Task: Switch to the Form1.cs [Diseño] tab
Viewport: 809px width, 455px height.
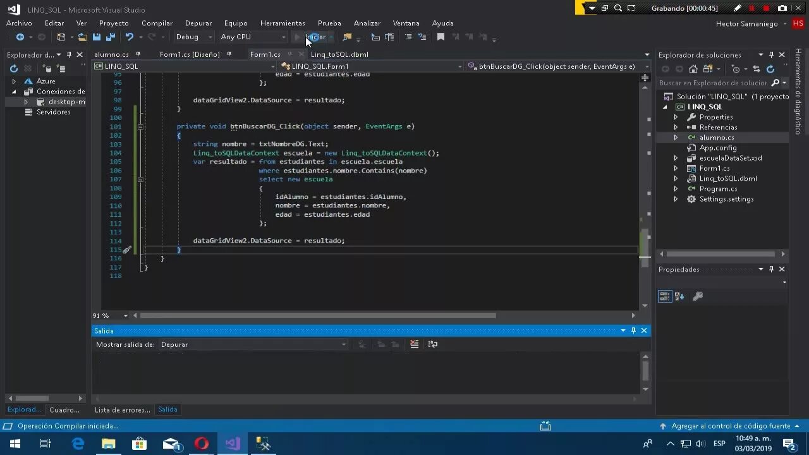Action: [x=190, y=54]
